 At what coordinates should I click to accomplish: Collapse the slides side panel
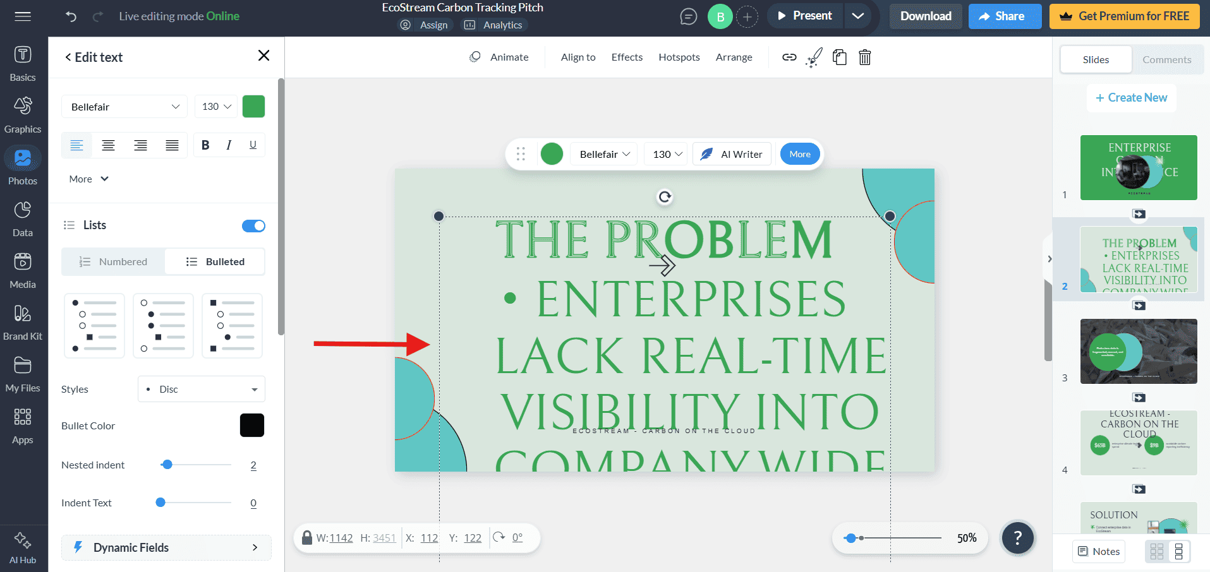pyautogui.click(x=1049, y=259)
